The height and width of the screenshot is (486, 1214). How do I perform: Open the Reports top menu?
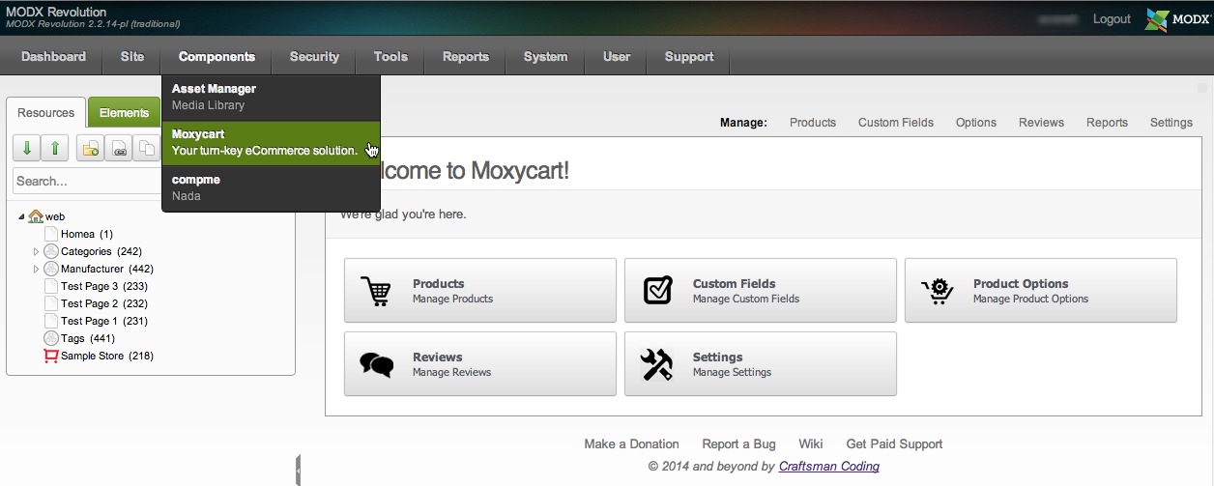[x=466, y=57]
